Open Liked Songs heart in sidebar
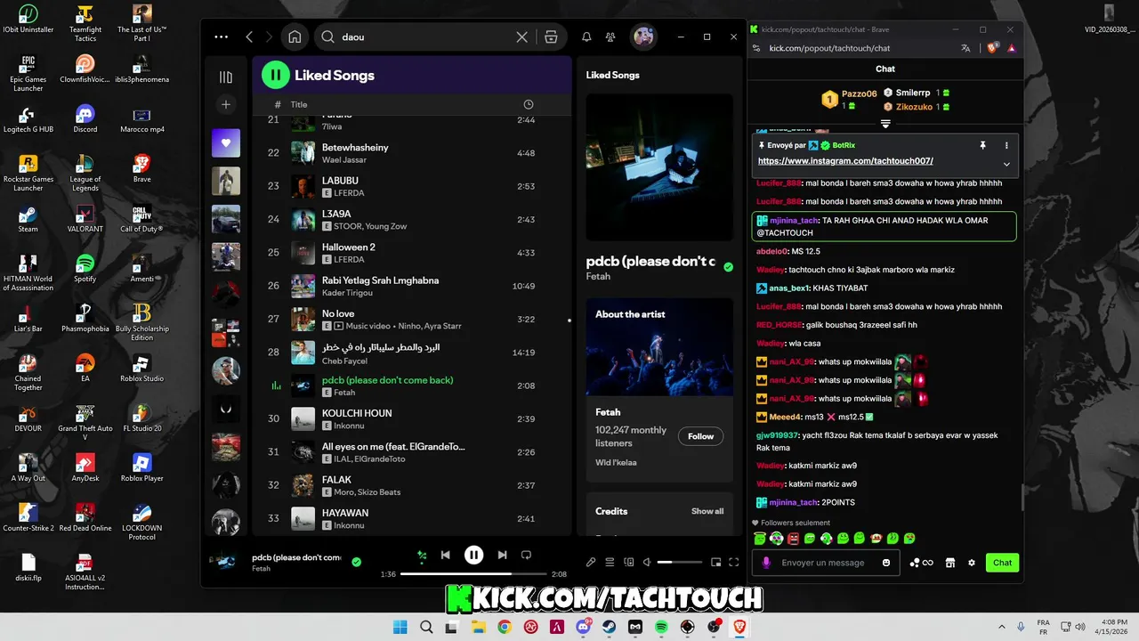The height and width of the screenshot is (641, 1139). (226, 143)
